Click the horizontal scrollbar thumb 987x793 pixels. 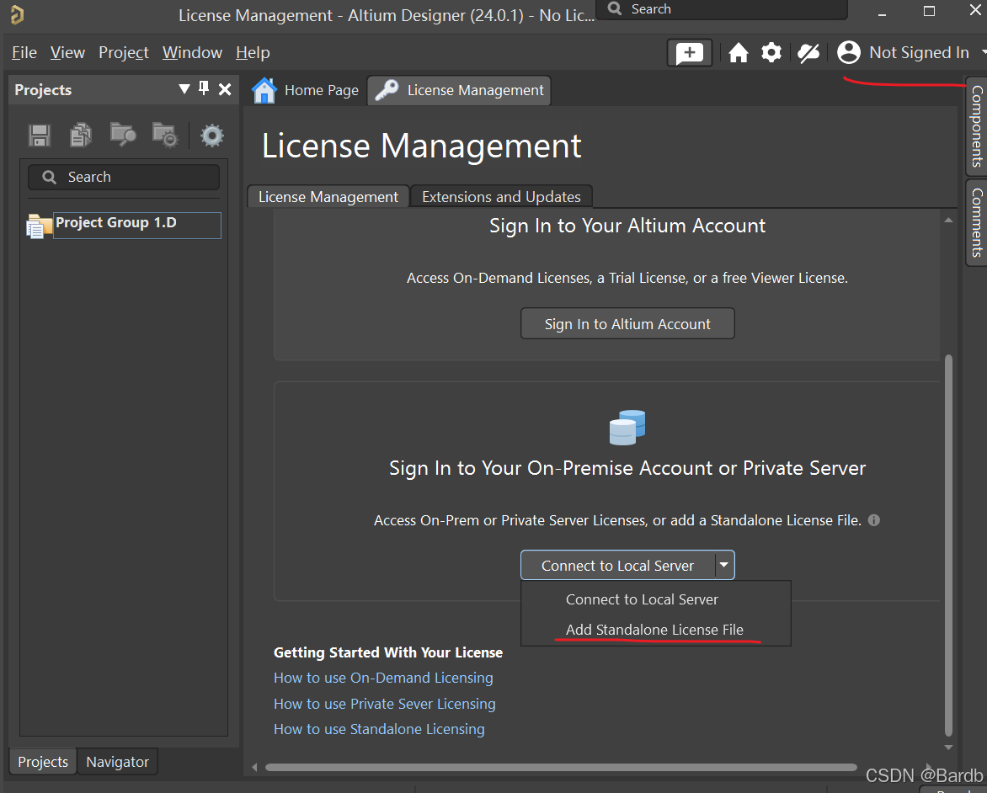561,767
